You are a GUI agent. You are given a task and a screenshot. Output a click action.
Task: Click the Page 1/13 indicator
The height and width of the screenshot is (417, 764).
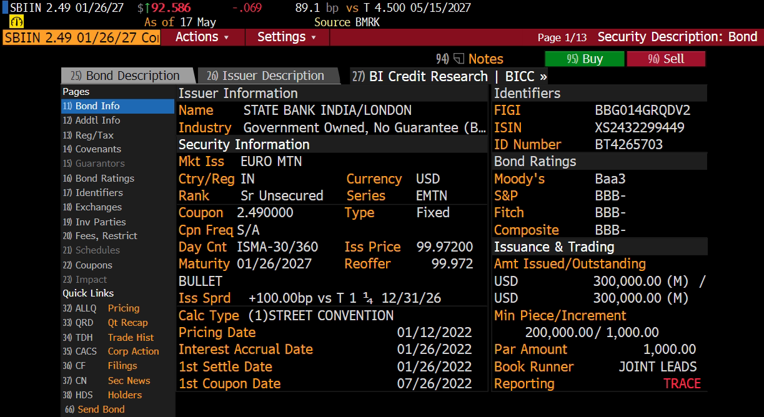(x=562, y=37)
